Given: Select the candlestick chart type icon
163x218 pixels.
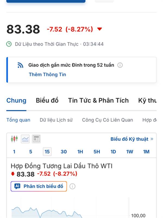Looking at the screenshot, I should coord(14,139).
